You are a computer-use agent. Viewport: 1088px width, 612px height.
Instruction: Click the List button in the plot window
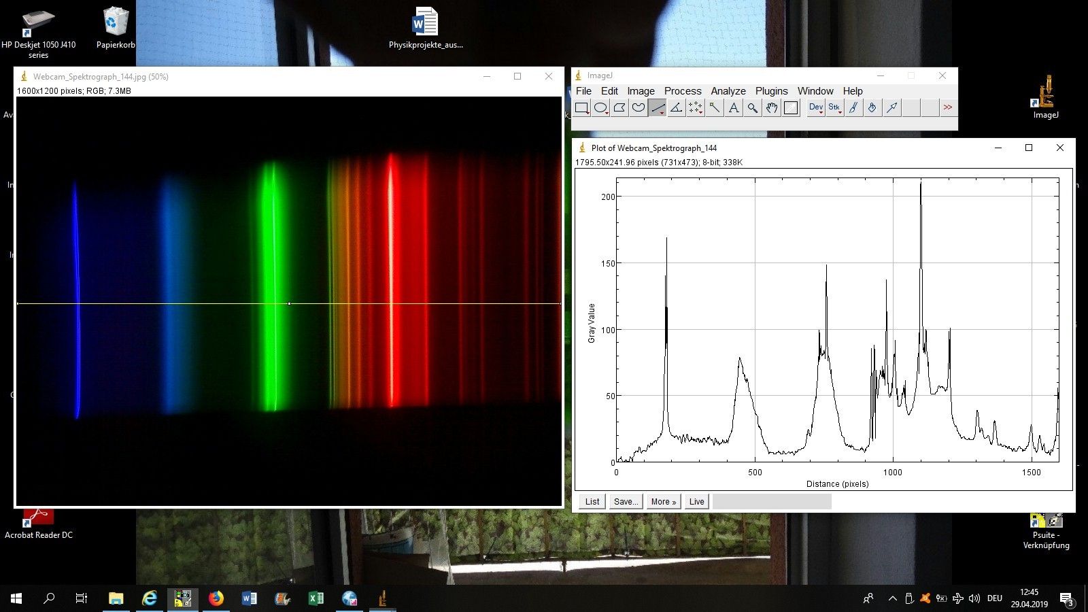(591, 501)
